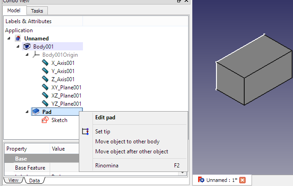This screenshot has width=293, height=186.
Task: Collapse the Body001 tree node
Action: [x=18, y=46]
